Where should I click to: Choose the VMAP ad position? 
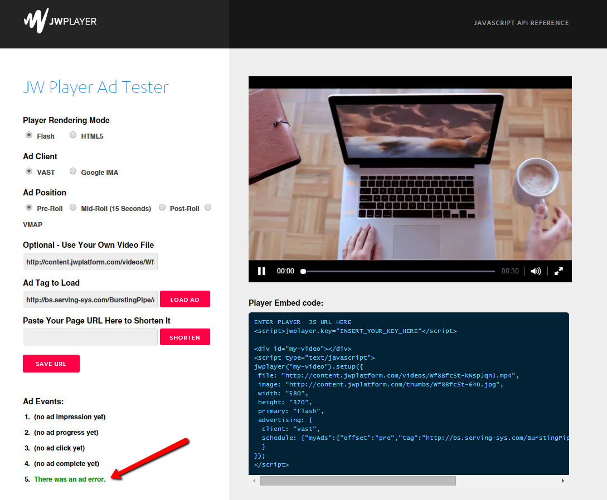pyautogui.click(x=207, y=207)
